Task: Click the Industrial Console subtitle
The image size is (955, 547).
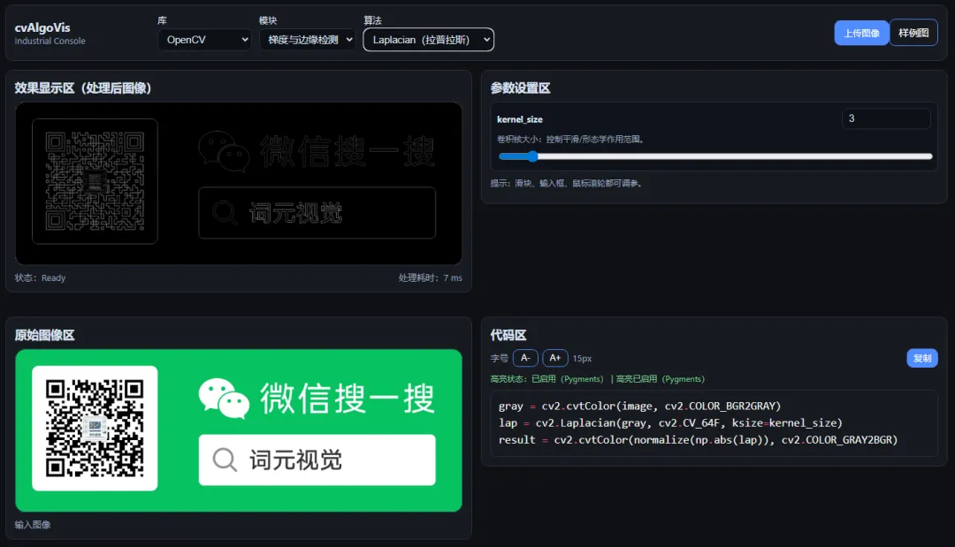Action: tap(50, 41)
